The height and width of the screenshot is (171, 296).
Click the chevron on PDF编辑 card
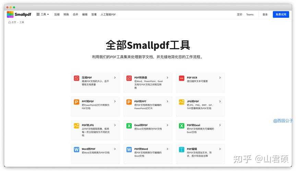220,149
